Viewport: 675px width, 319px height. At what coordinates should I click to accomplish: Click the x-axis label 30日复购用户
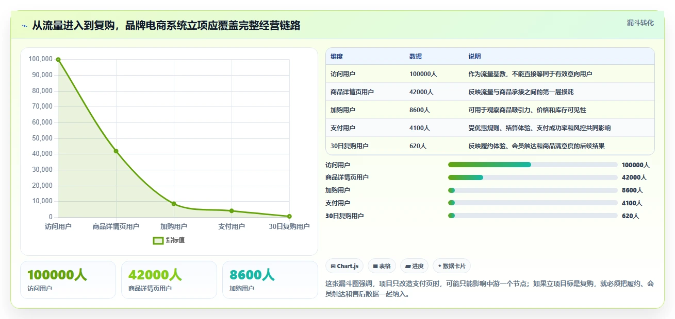(289, 227)
